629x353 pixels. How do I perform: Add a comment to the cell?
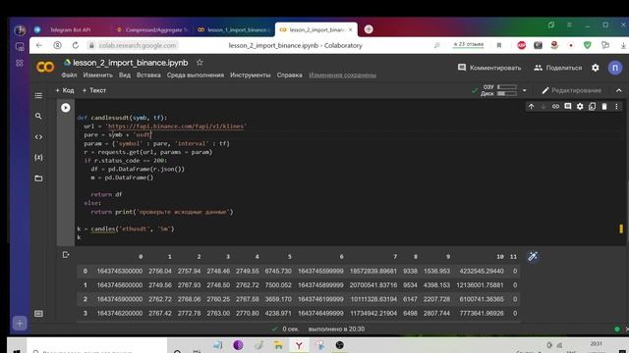[568, 107]
